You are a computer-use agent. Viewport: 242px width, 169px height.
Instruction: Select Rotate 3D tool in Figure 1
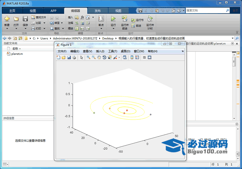(104, 57)
